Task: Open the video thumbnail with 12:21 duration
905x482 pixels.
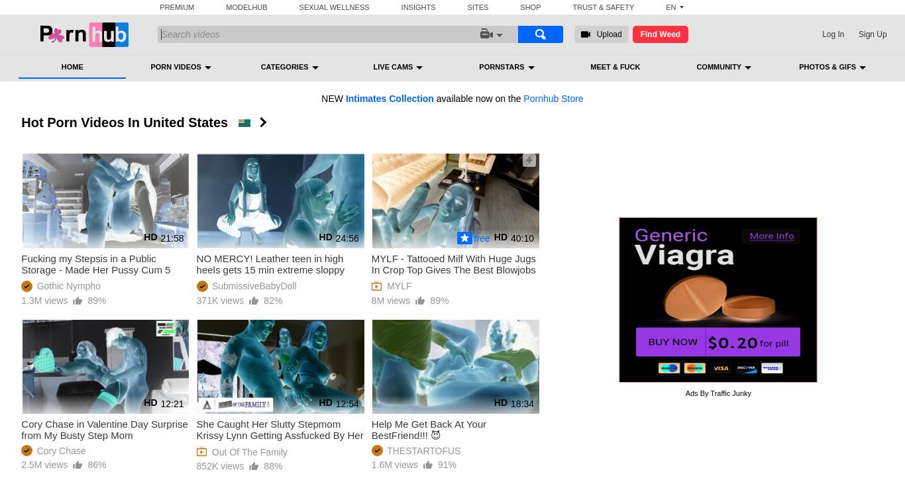Action: (105, 367)
